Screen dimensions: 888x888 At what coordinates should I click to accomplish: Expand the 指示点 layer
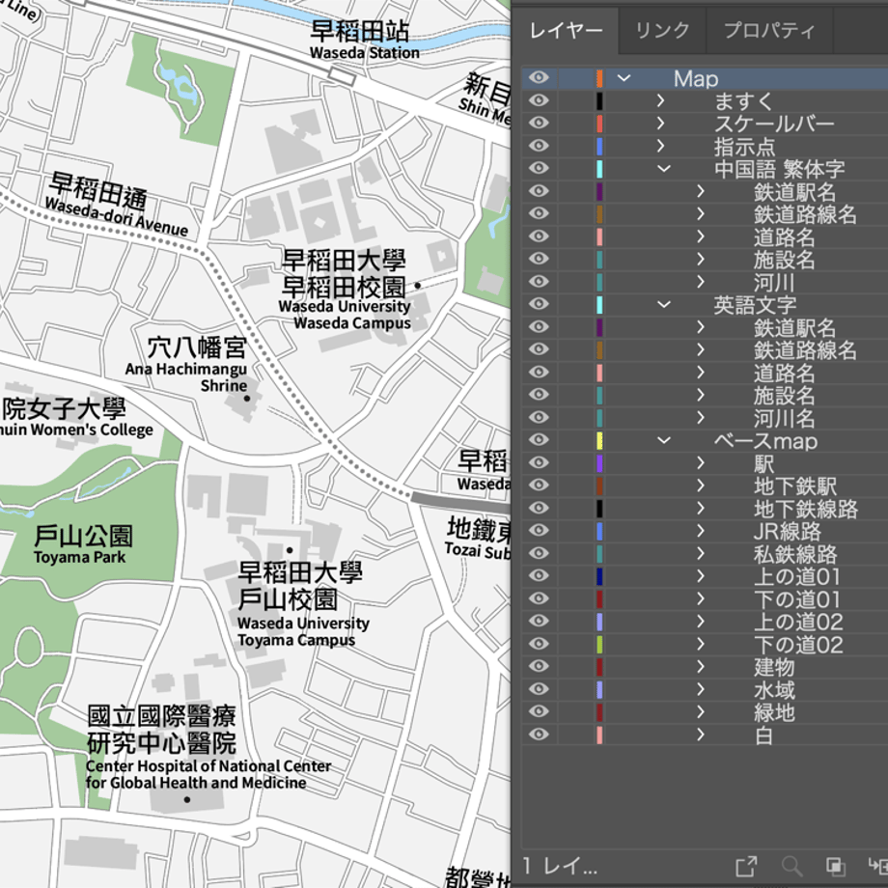(x=660, y=146)
